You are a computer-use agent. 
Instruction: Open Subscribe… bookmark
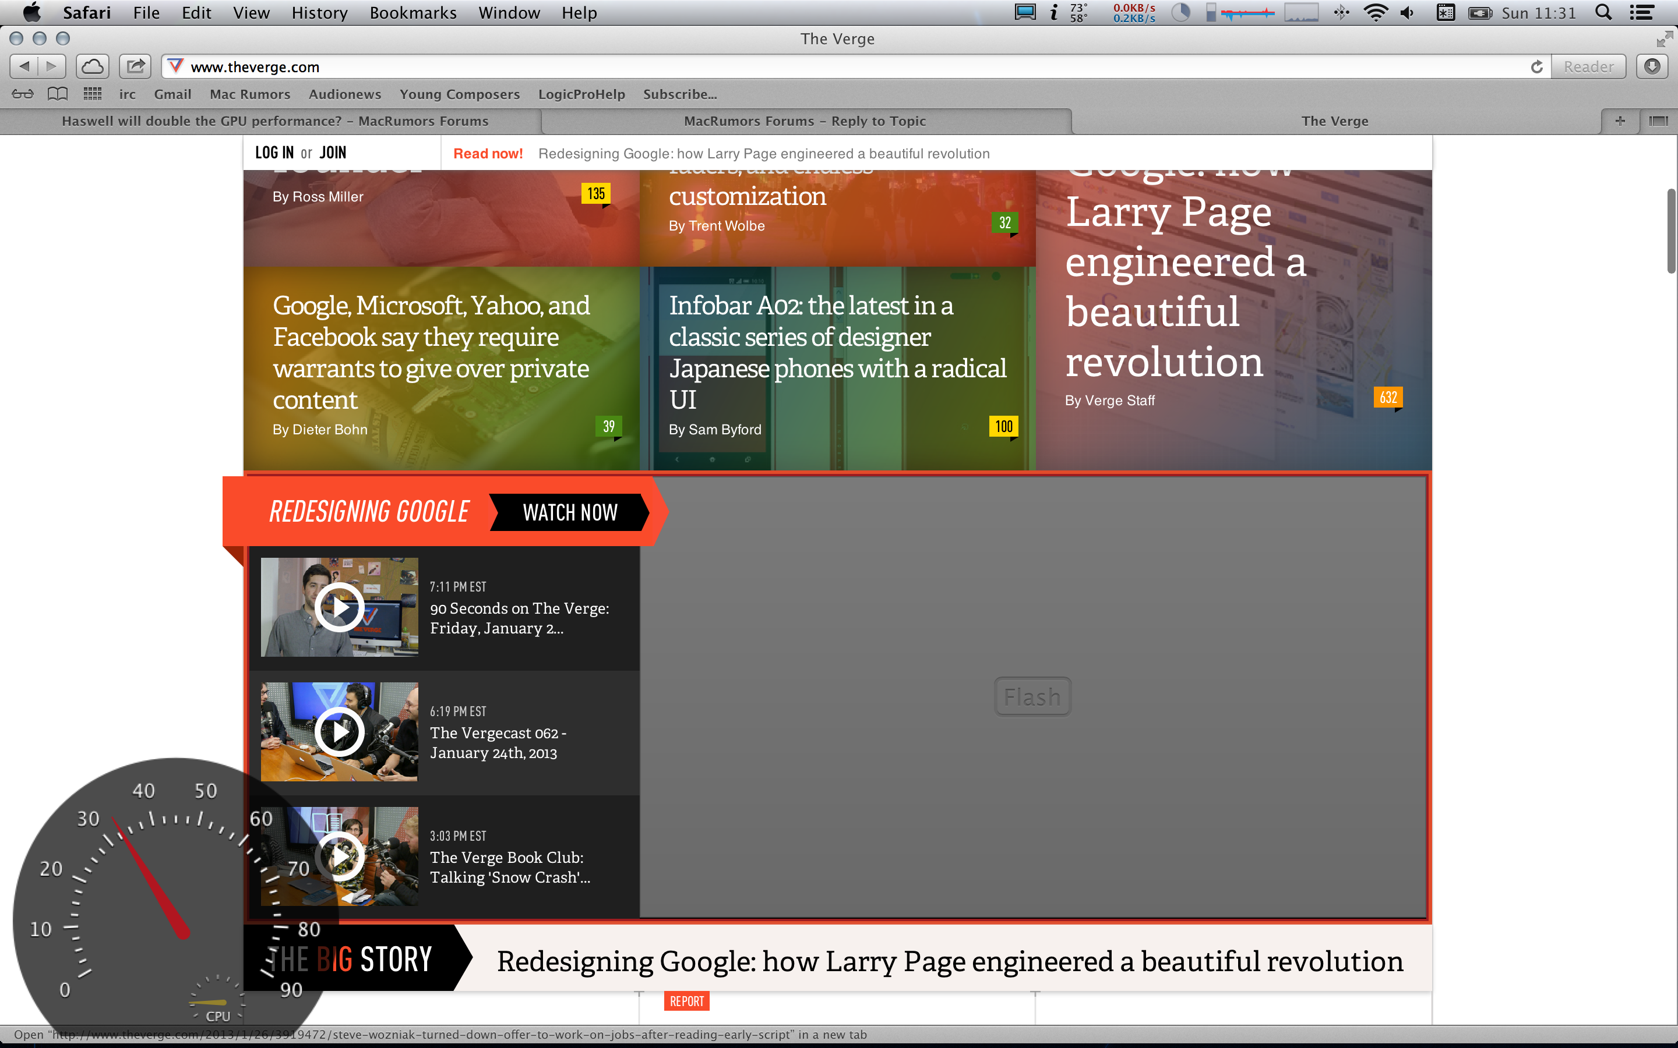coord(679,94)
